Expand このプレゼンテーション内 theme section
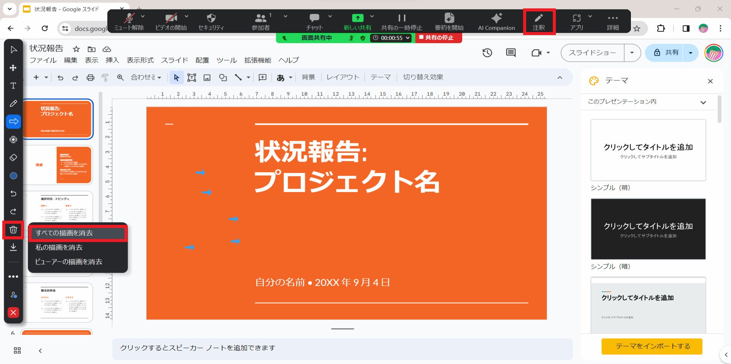The image size is (731, 364). (x=703, y=102)
